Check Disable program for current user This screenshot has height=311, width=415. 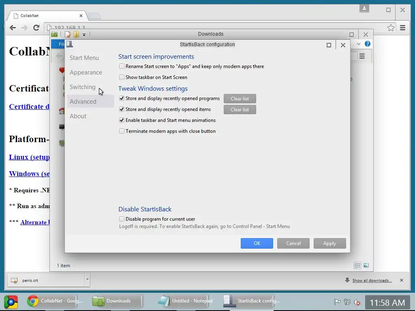click(122, 219)
